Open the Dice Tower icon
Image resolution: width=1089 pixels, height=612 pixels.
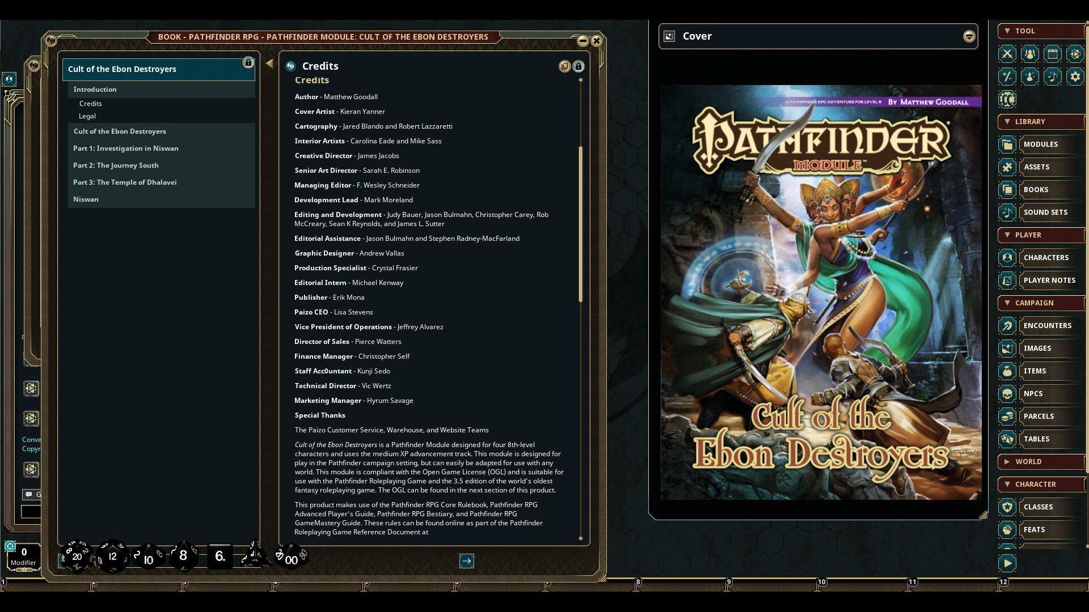point(1075,54)
